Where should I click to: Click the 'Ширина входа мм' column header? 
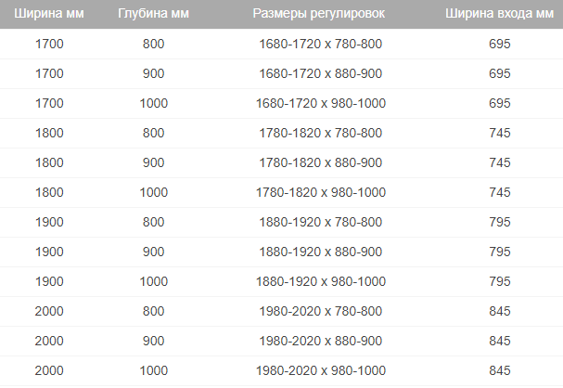(x=500, y=14)
